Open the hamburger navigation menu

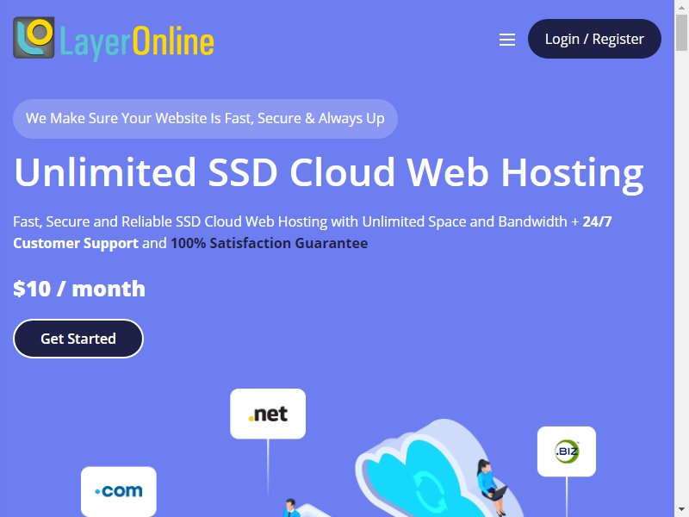click(x=507, y=40)
